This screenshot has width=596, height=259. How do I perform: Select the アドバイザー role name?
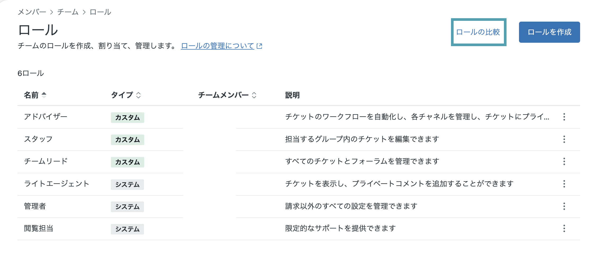pyautogui.click(x=46, y=117)
